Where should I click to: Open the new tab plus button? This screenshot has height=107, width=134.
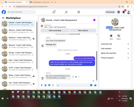(x=55, y=2)
